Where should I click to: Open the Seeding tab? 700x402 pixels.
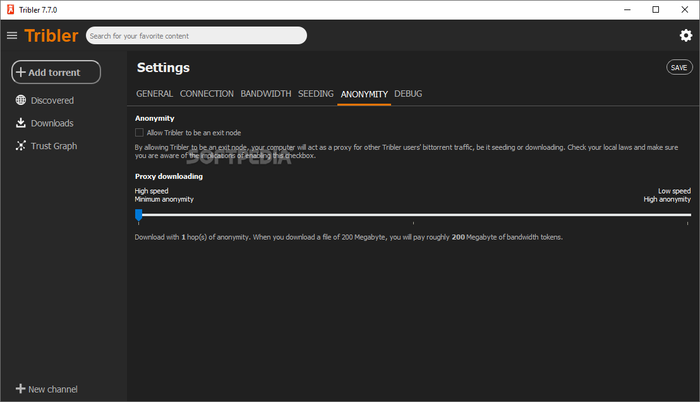coord(316,94)
